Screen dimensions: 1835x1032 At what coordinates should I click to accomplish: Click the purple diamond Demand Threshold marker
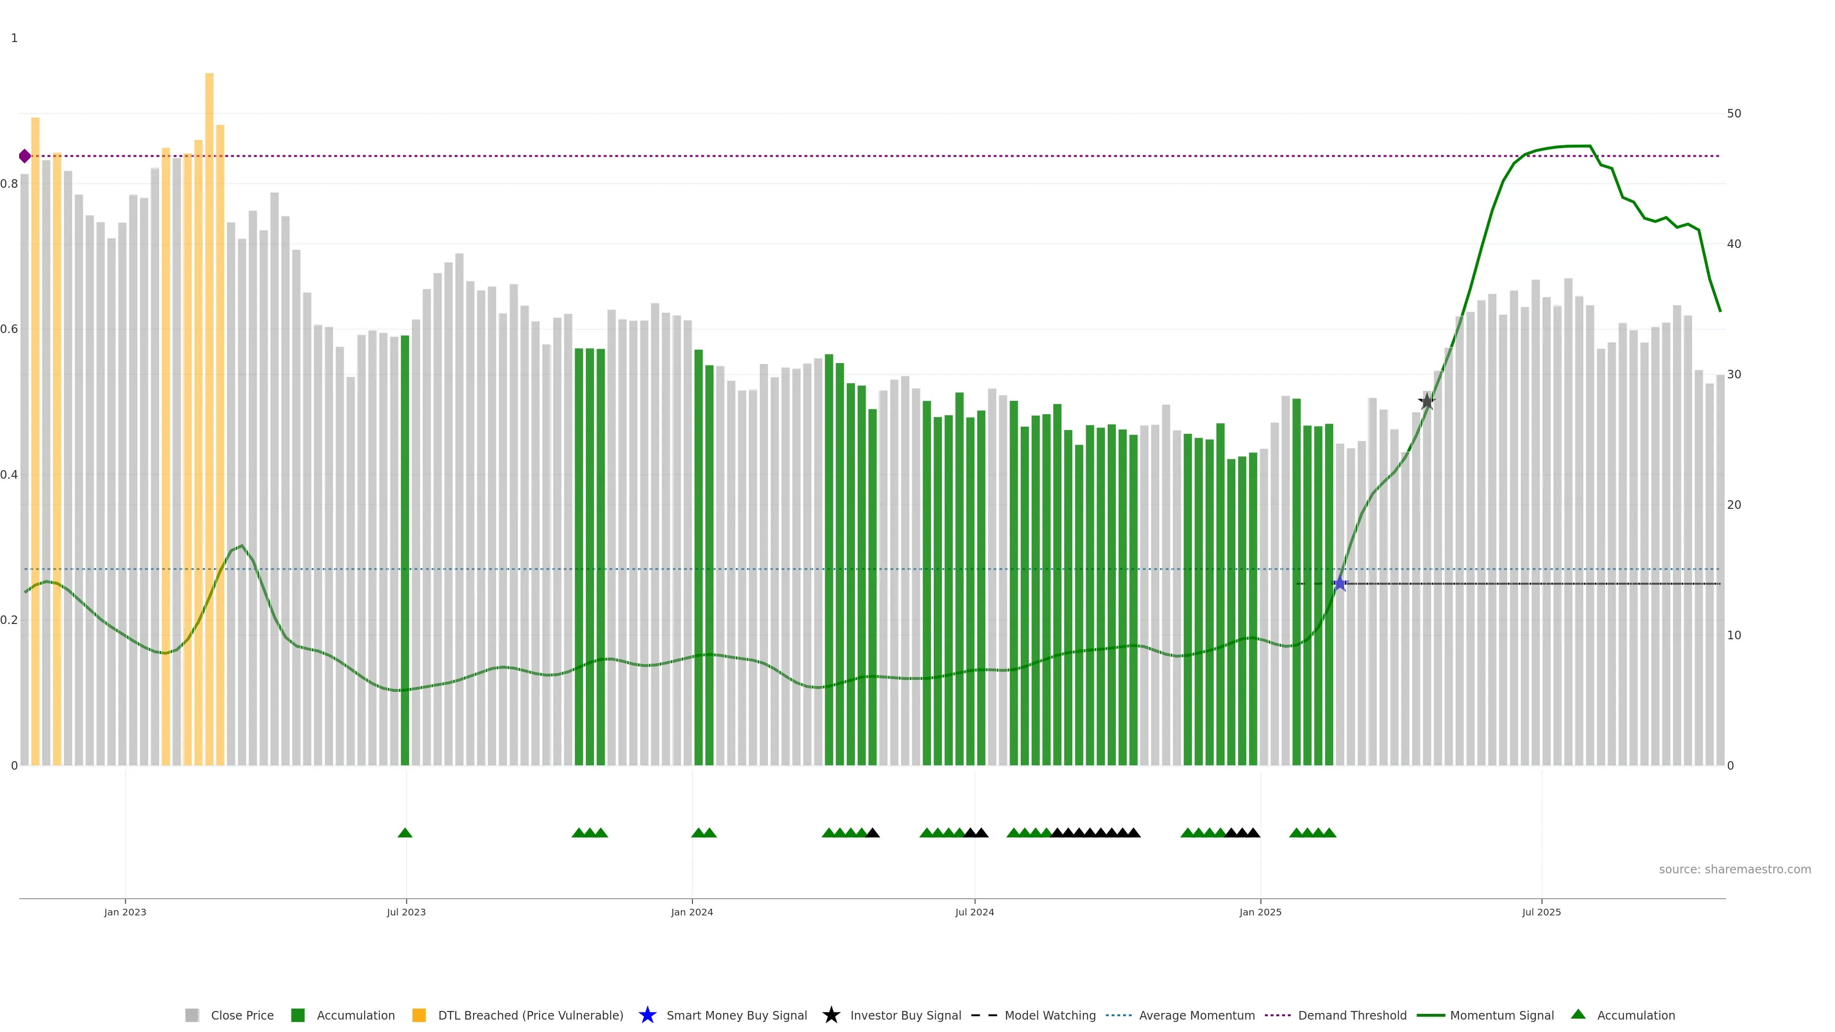[x=25, y=156]
